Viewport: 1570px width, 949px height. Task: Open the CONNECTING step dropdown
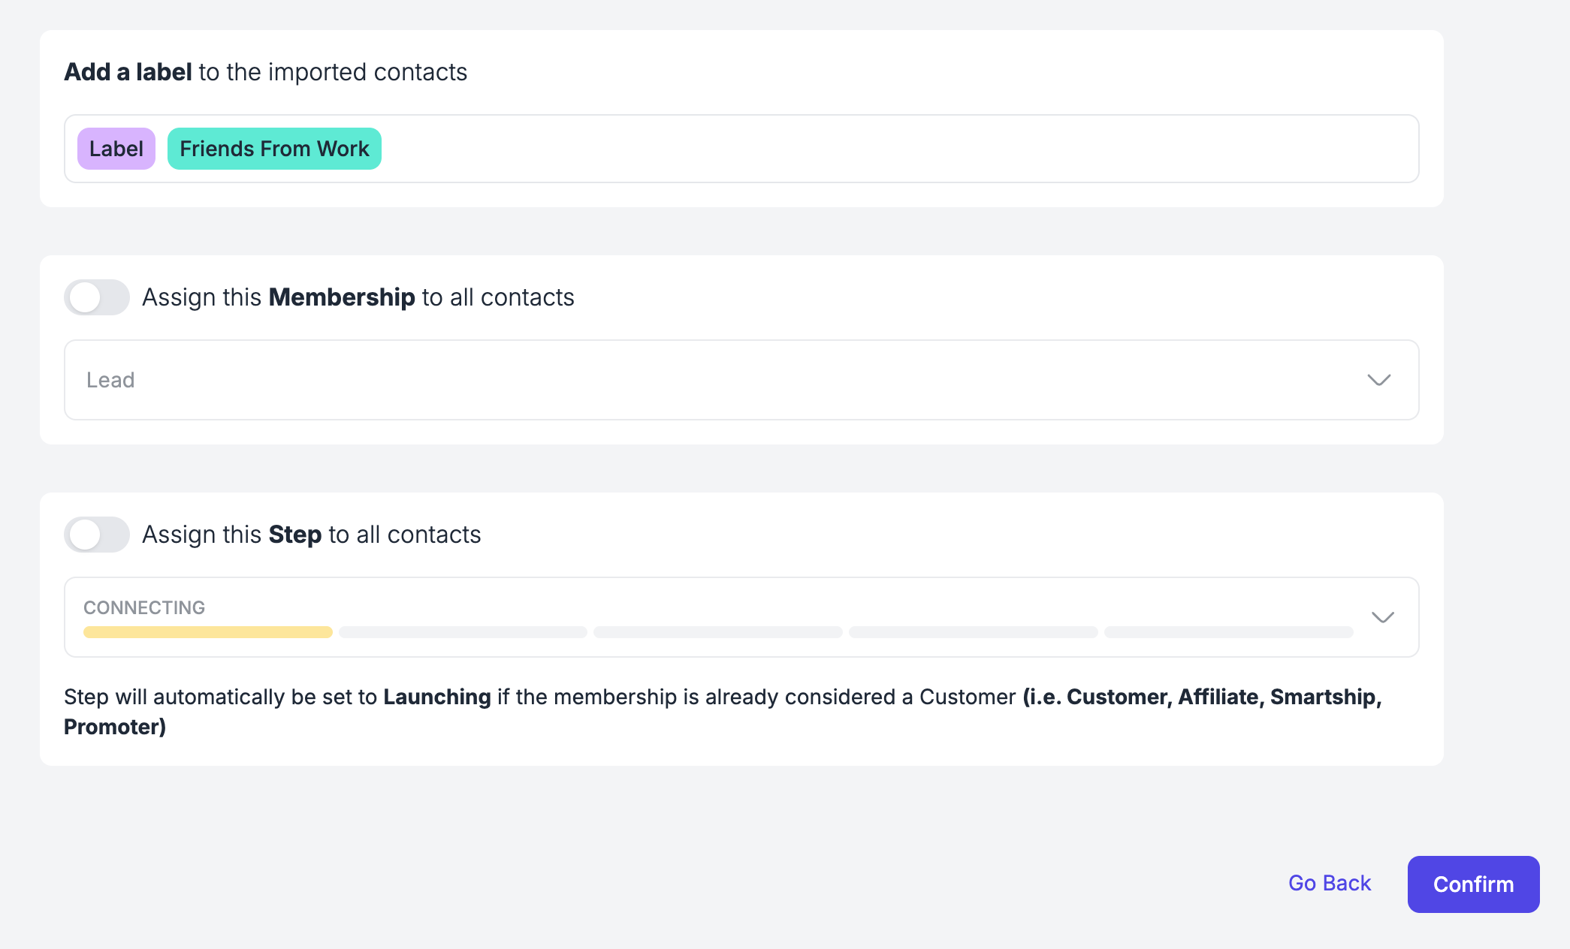721,608
